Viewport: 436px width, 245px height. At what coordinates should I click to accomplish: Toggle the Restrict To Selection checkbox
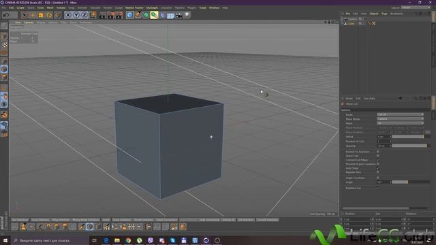378,152
